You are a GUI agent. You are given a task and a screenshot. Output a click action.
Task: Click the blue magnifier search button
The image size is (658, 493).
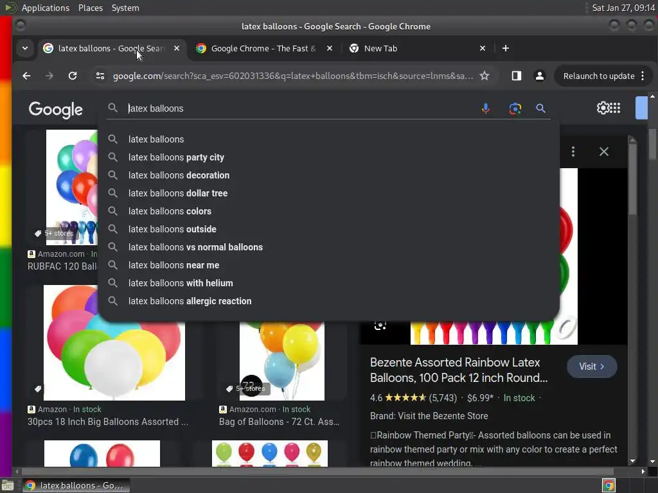pyautogui.click(x=540, y=108)
